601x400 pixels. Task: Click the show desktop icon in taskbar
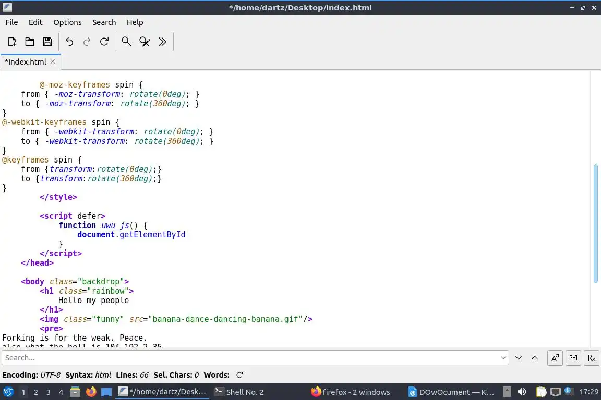tap(106, 392)
